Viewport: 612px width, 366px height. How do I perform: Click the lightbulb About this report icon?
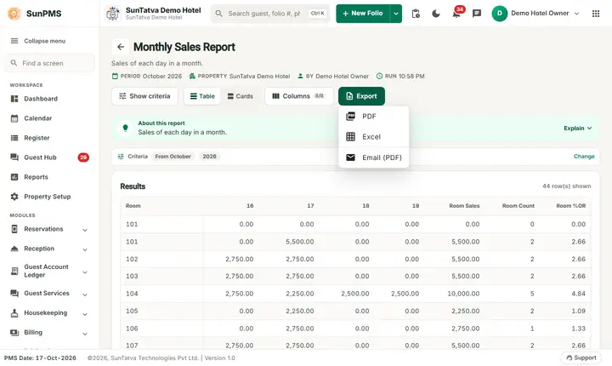point(125,128)
